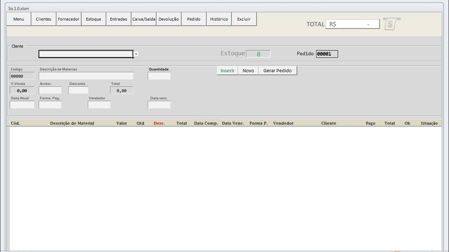Click the Total field showing 0,00

122,91
